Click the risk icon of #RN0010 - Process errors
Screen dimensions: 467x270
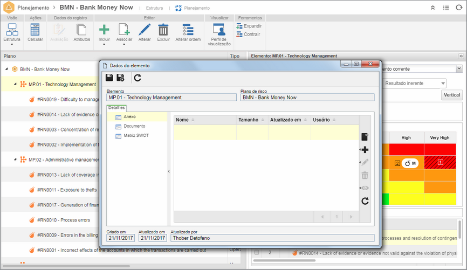[32, 220]
